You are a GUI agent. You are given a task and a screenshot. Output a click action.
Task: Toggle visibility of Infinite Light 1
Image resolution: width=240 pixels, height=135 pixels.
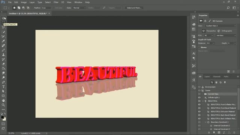[x=199, y=97]
